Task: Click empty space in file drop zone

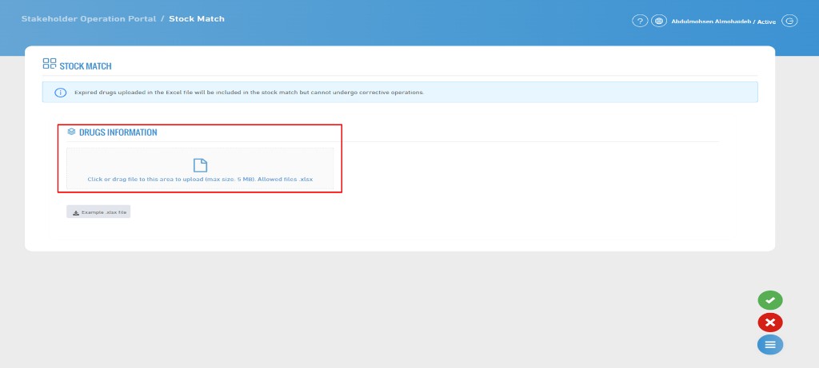Action: pyautogui.click(x=120, y=164)
